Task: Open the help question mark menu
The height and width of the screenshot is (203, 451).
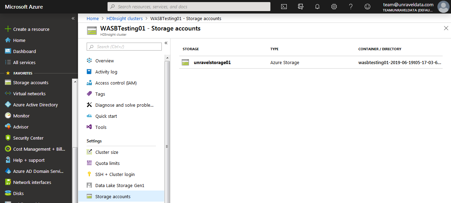Action: (351, 7)
